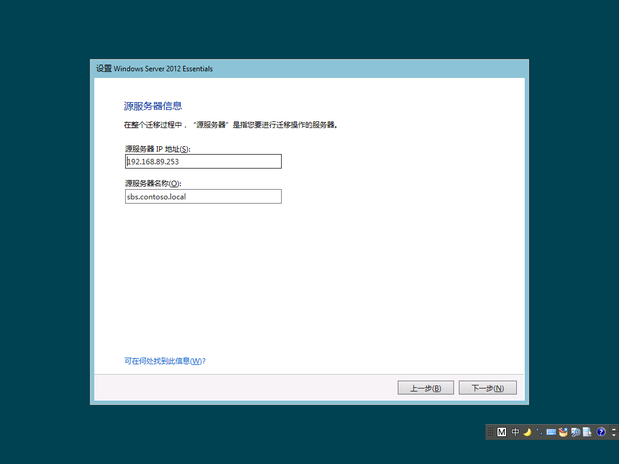
Task: Toggle the 中 Chinese/English input mode
Action: pos(515,432)
